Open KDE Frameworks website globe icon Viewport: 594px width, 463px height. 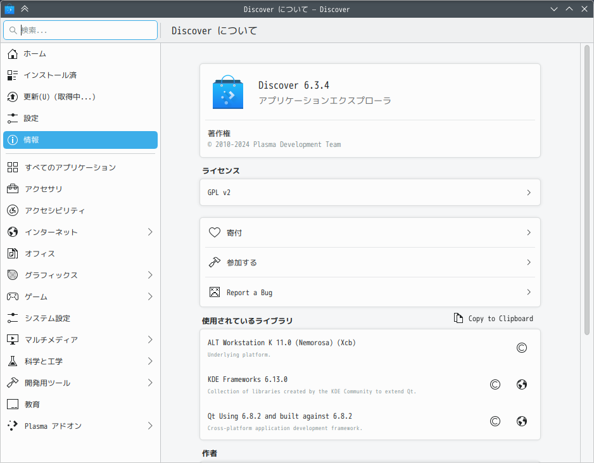tap(522, 384)
